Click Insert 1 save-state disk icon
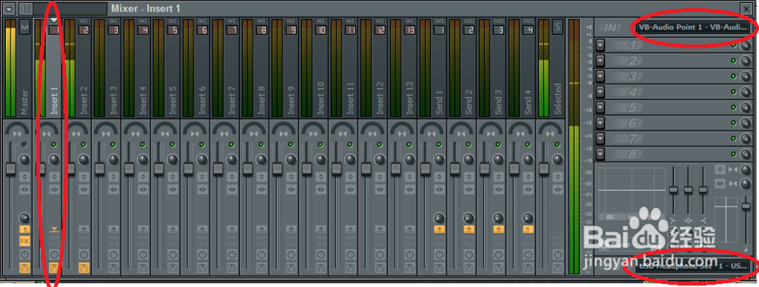 54,267
